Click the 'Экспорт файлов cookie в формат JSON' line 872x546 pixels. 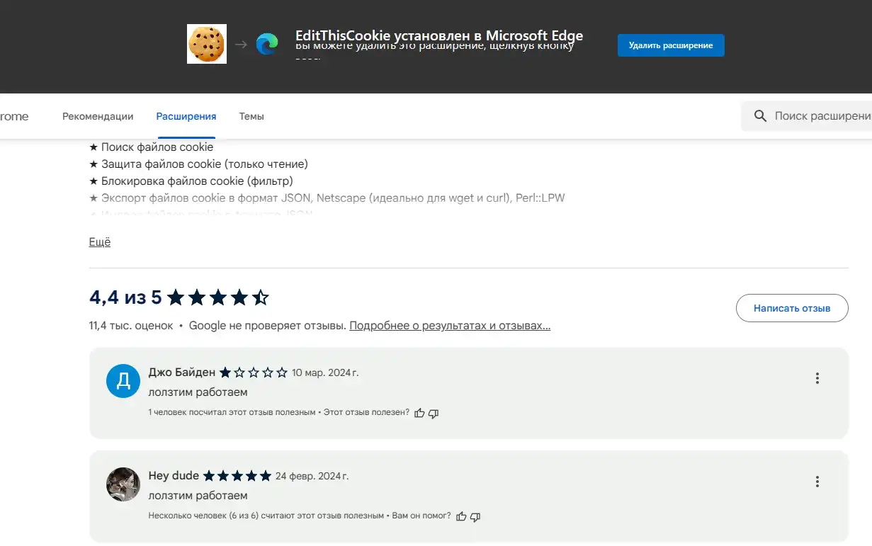pos(327,198)
